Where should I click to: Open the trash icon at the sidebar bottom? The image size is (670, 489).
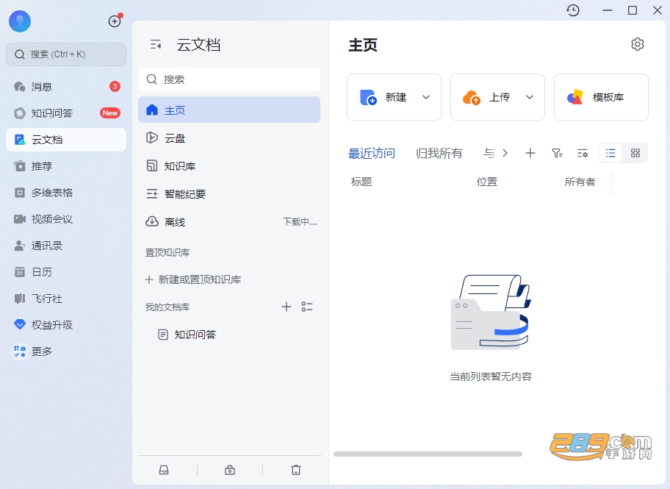coord(295,470)
